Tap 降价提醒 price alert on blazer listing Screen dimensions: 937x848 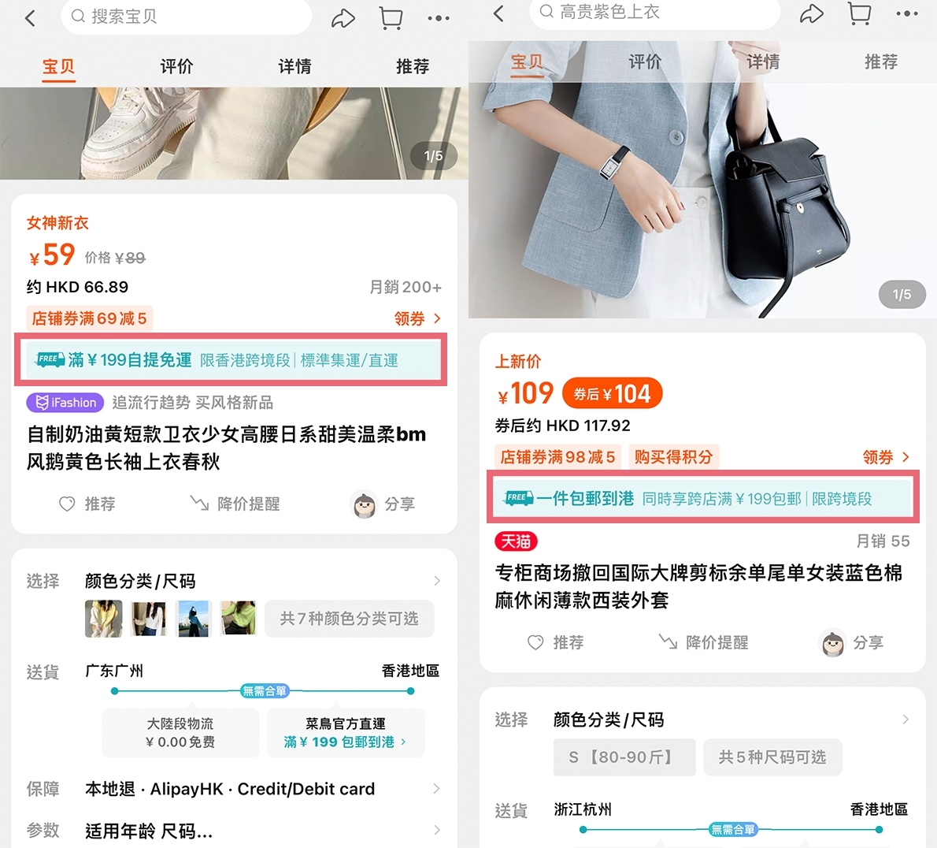[703, 642]
